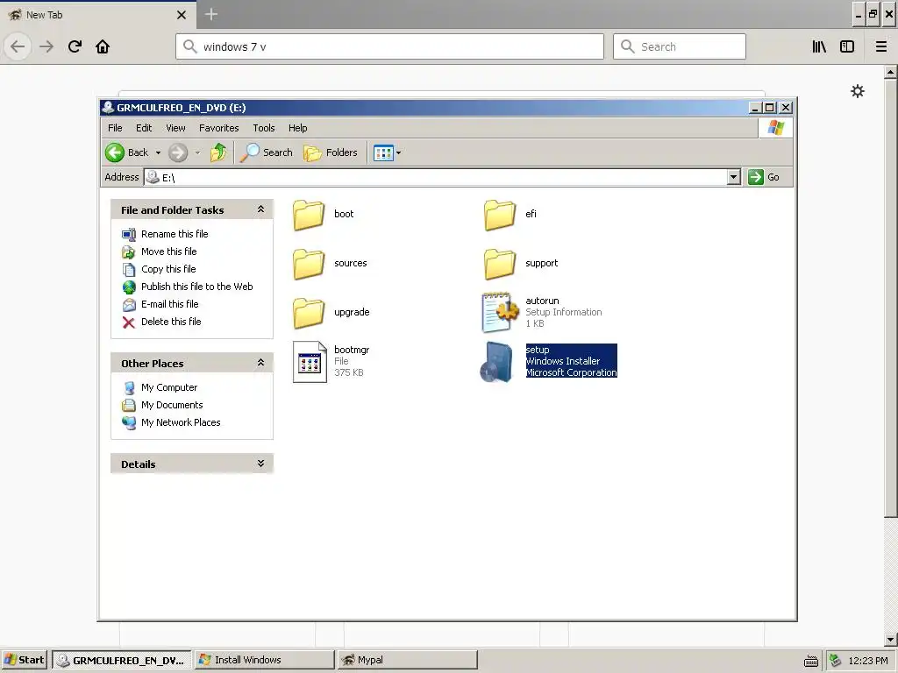Click the Explorer Forward arrow button
The width and height of the screenshot is (898, 673).
(178, 152)
